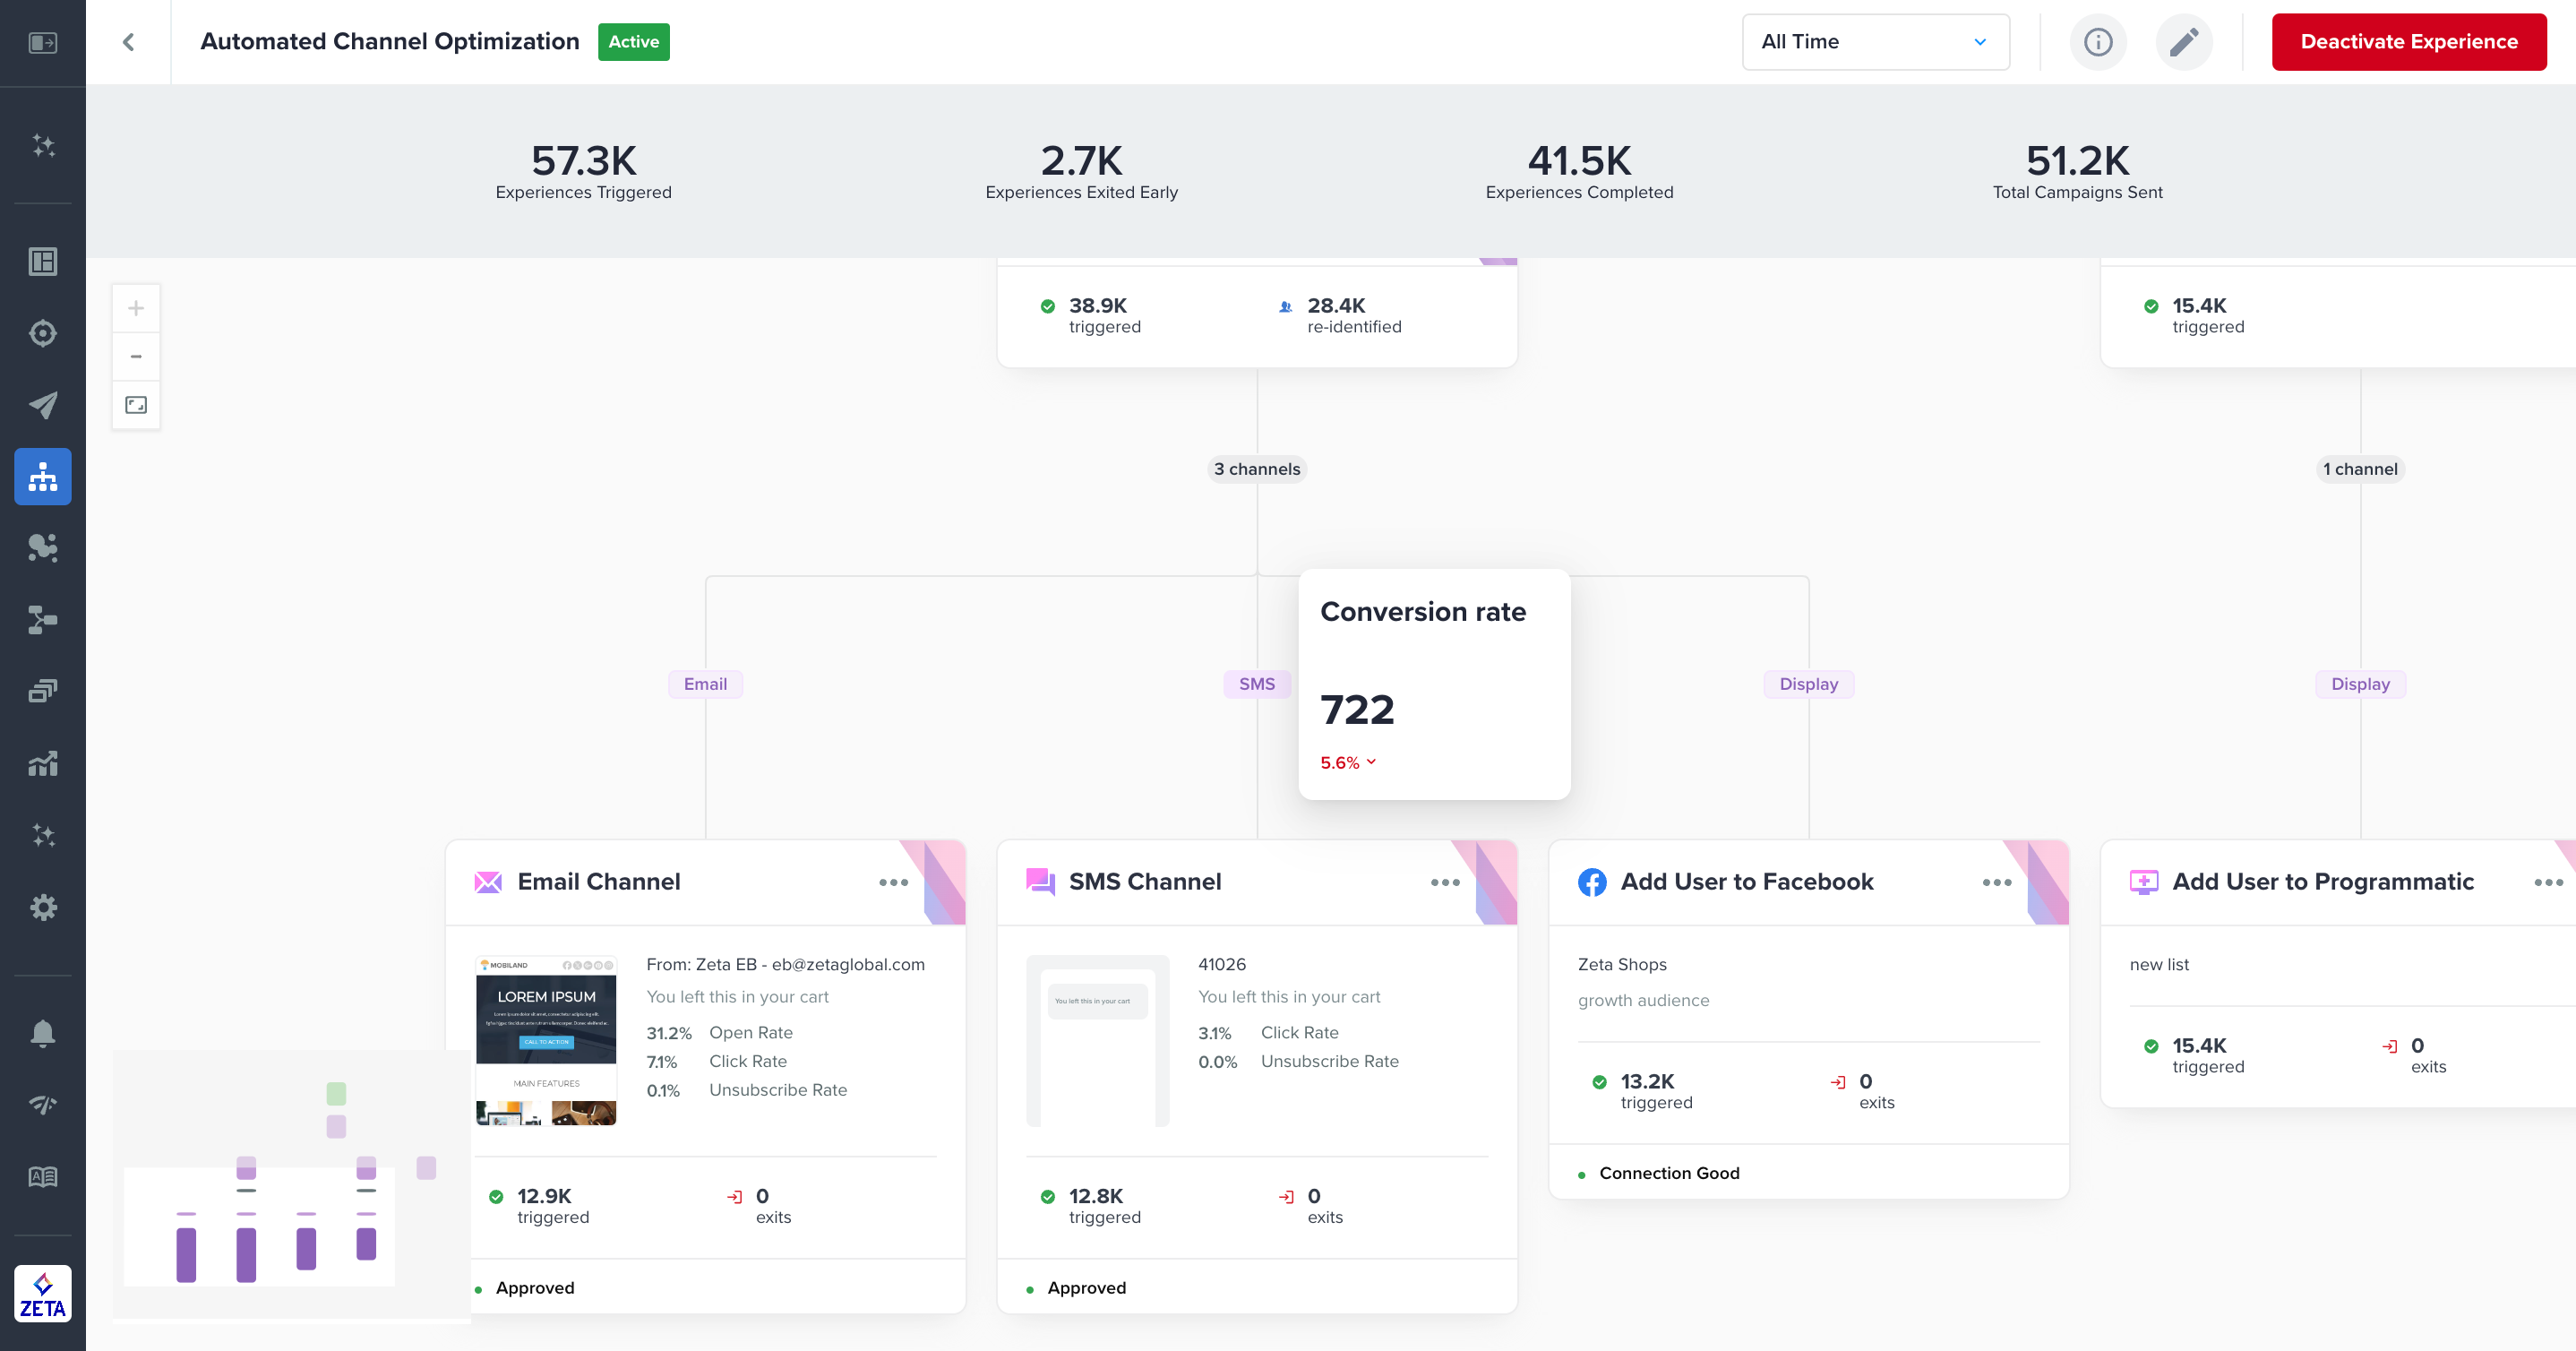2576x1351 pixels.
Task: Click the Lorem Ipsum email preview thumbnail
Action: tap(546, 1041)
